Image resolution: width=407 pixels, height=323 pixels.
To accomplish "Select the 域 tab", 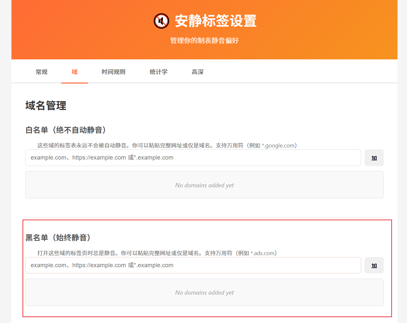I will [75, 72].
